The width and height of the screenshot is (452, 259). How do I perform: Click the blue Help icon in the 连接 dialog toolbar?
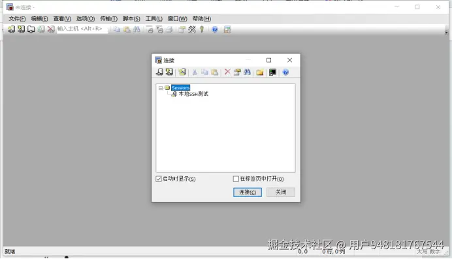click(285, 72)
